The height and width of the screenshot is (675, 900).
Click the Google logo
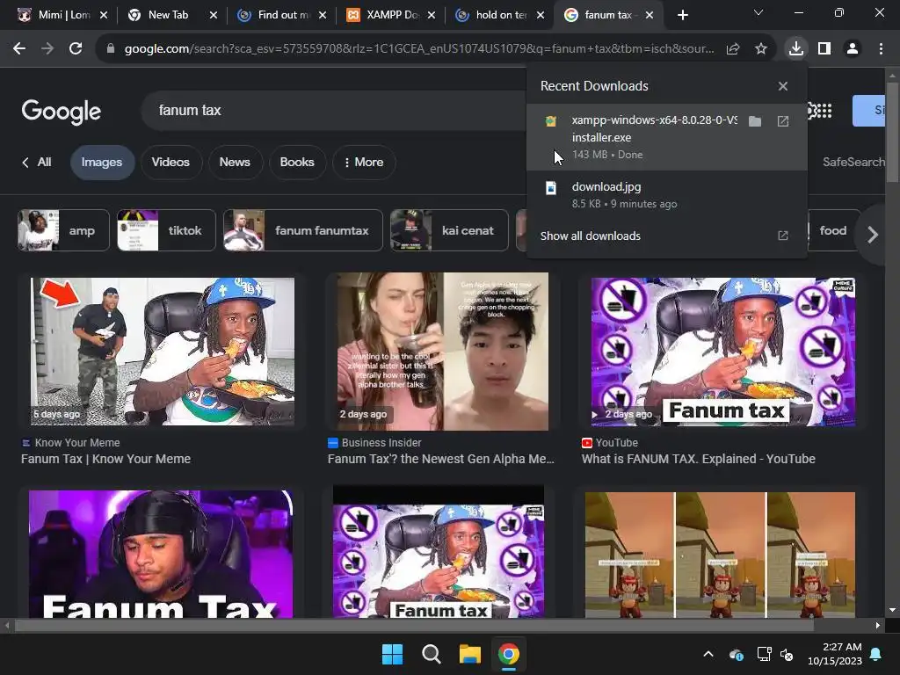62,111
